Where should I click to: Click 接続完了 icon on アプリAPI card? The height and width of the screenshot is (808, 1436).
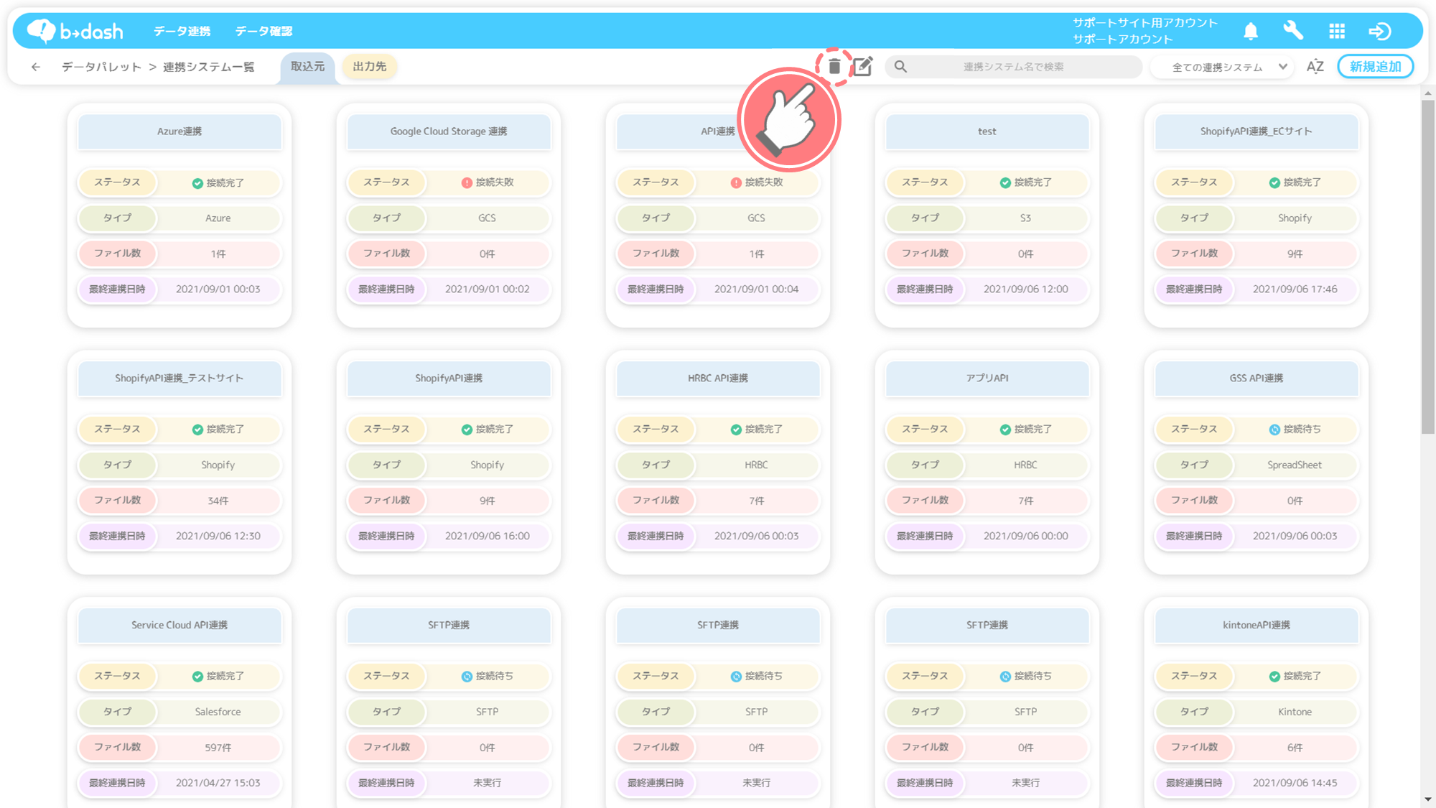coord(1005,429)
